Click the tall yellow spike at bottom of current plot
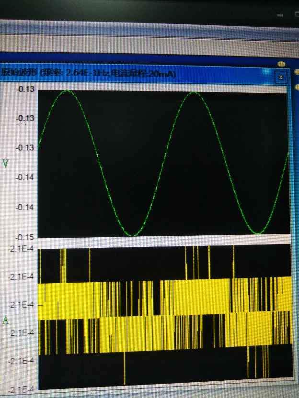 click(124, 368)
